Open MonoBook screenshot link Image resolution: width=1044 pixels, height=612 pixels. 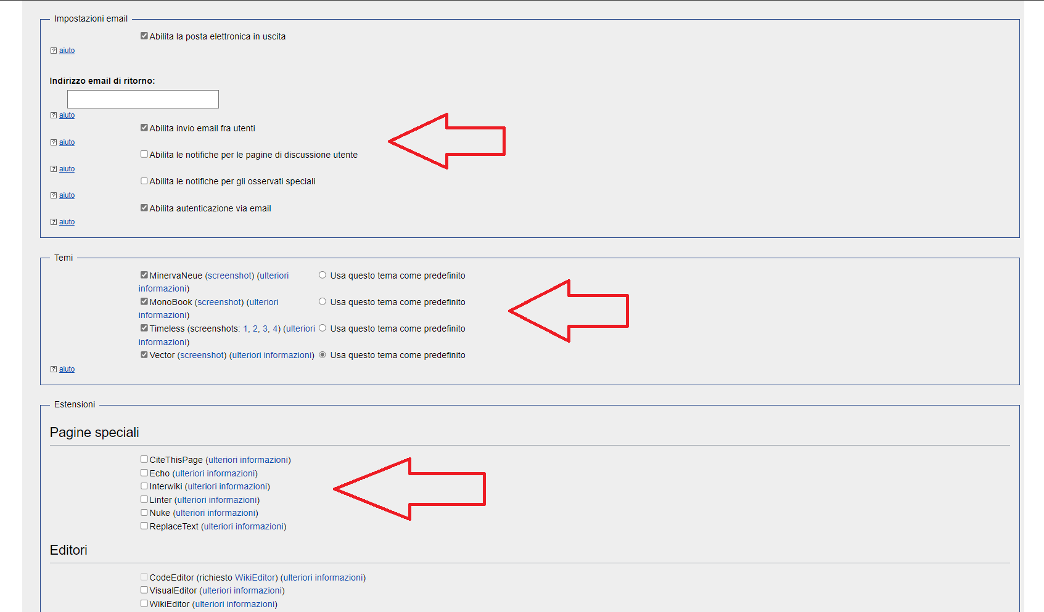[220, 302]
